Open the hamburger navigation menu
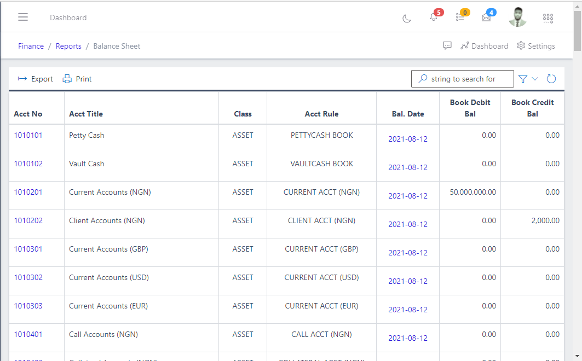 coord(23,17)
